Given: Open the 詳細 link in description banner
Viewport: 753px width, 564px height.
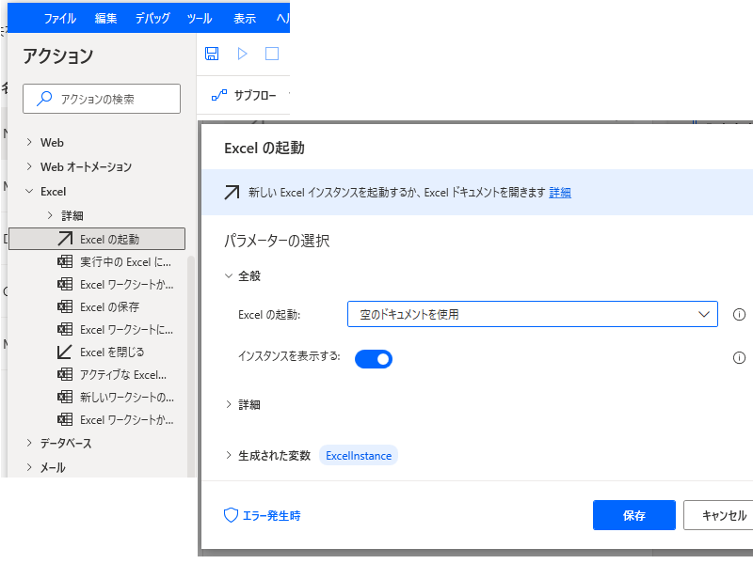Looking at the screenshot, I should click(x=560, y=193).
